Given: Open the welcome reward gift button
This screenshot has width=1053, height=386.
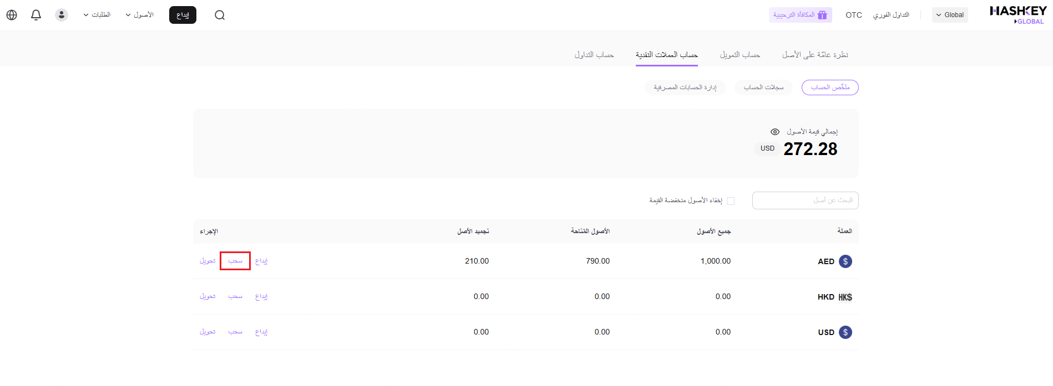Looking at the screenshot, I should tap(800, 15).
